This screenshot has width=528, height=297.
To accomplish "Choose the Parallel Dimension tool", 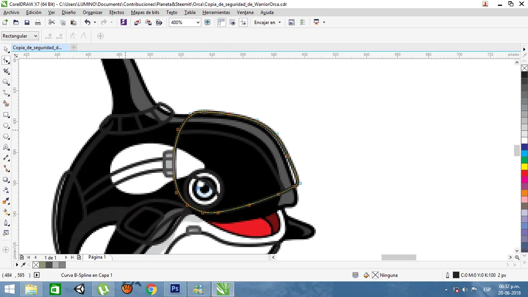I will (x=6, y=158).
